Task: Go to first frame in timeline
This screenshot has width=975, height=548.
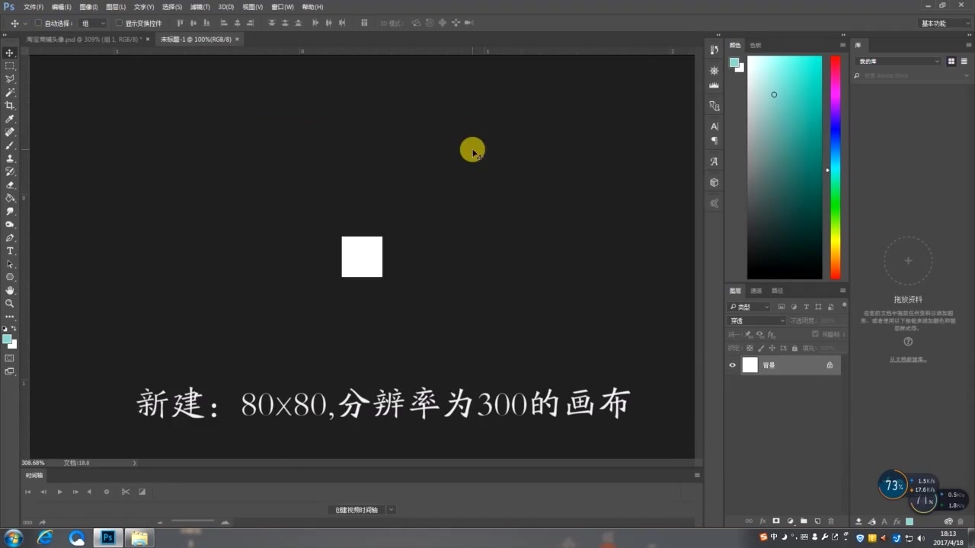Action: [x=27, y=492]
